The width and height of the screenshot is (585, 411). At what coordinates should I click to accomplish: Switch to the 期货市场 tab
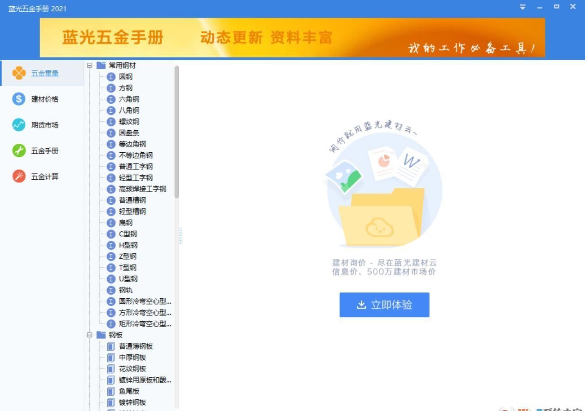[42, 125]
